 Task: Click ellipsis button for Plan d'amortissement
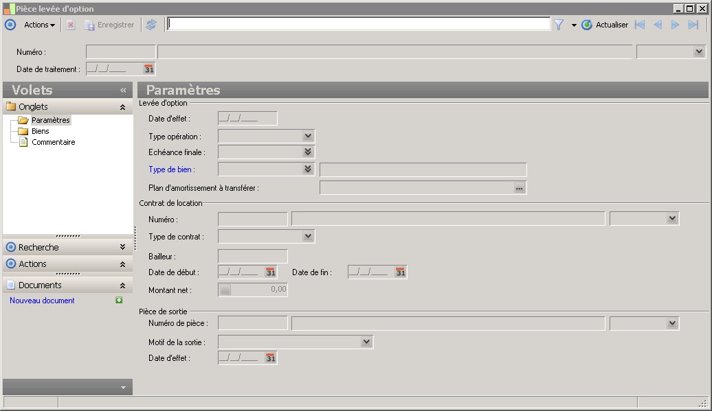coord(519,187)
